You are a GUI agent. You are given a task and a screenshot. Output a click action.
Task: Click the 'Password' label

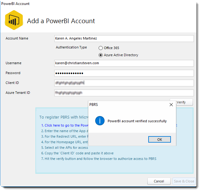(x=13, y=73)
